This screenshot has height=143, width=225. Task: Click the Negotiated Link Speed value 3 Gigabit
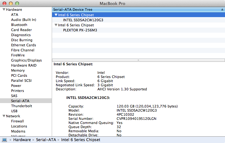(105, 85)
